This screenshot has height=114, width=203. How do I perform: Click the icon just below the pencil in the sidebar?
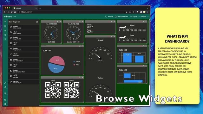[5, 87]
